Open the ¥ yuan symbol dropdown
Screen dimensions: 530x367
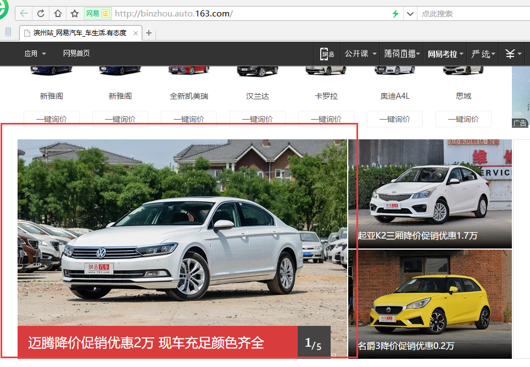point(514,54)
